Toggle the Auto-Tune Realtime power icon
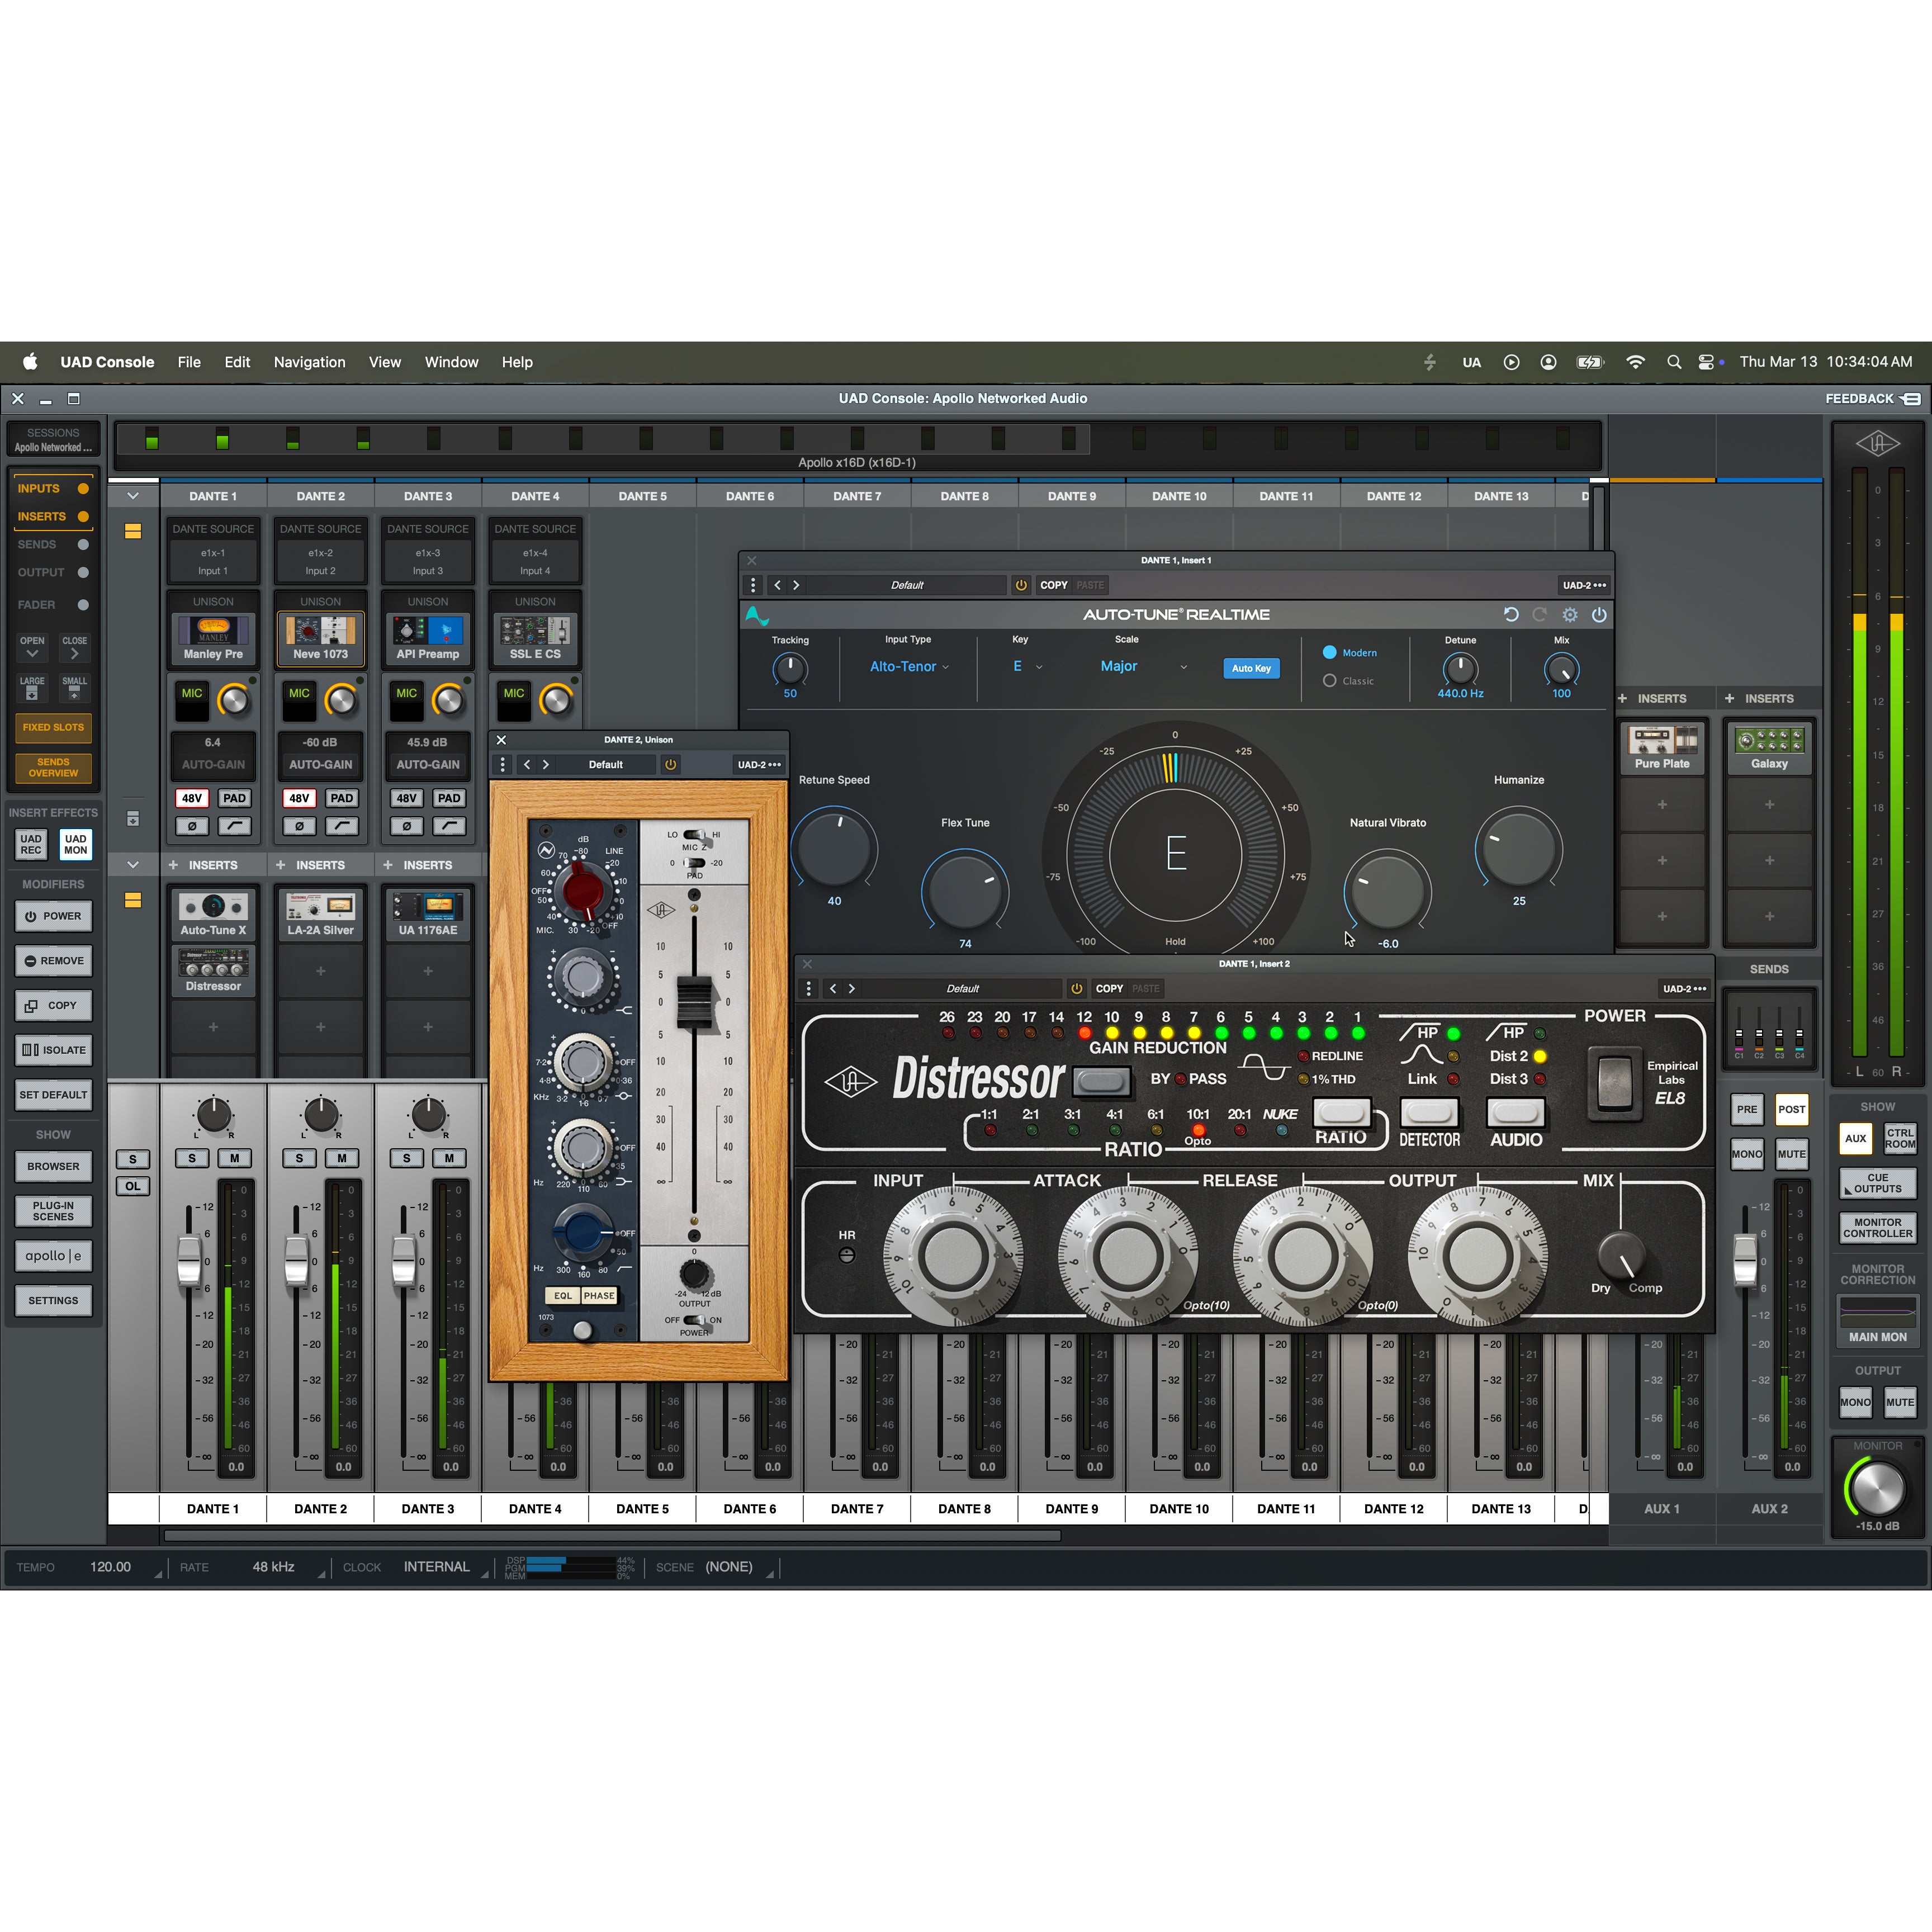 coord(1599,615)
